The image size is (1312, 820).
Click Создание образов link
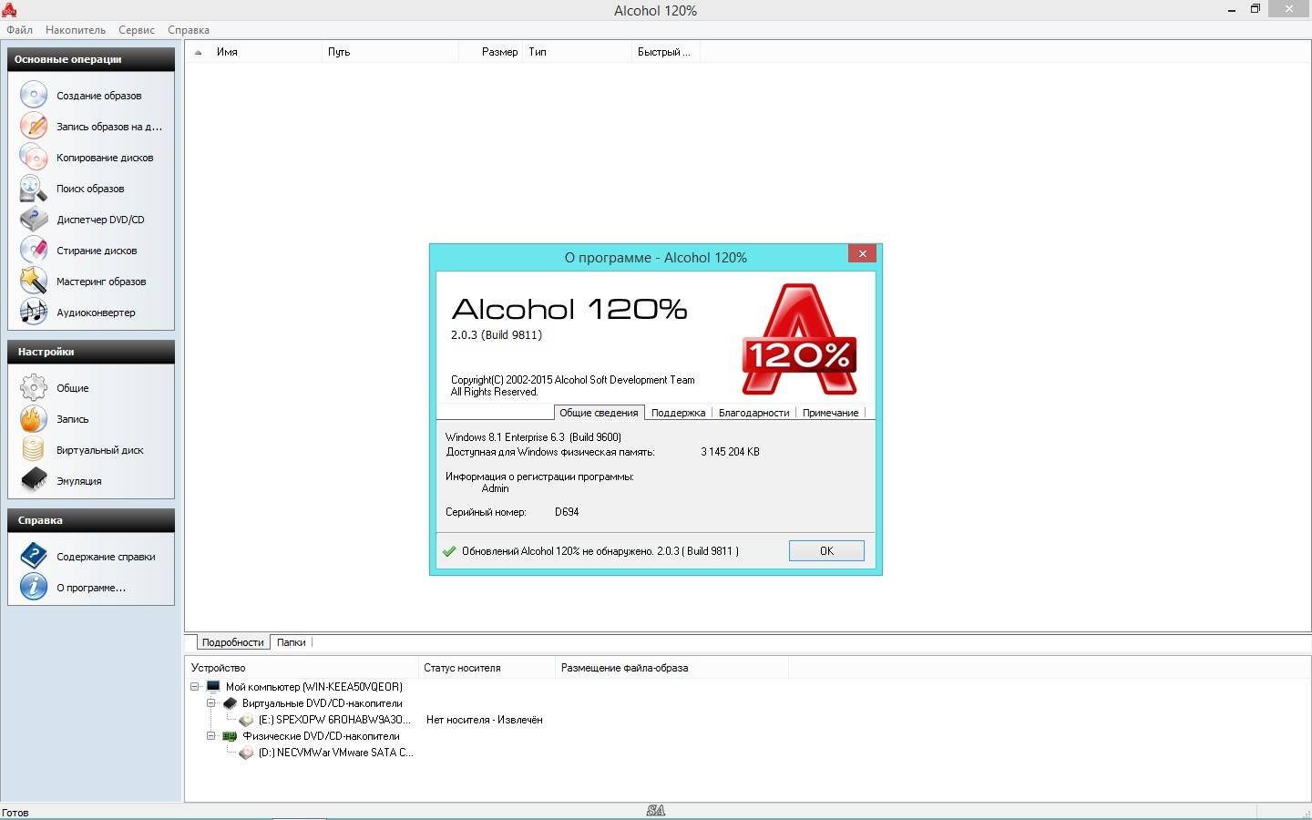pyautogui.click(x=98, y=96)
